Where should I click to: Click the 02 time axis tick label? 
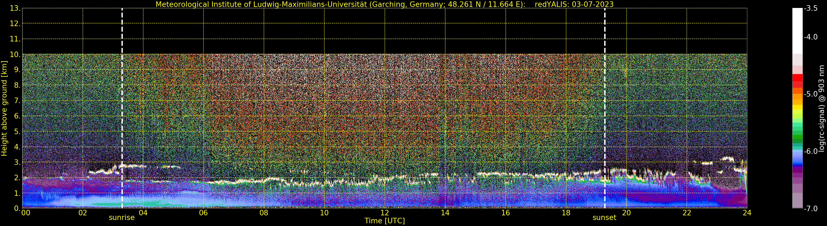point(83,213)
